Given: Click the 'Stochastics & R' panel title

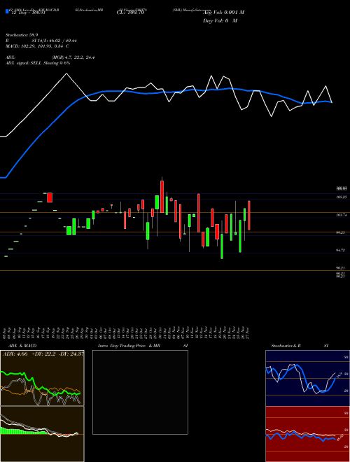Looking at the screenshot, I should pos(286,346).
